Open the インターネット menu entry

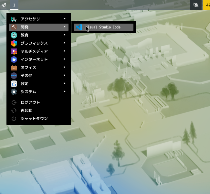39,59
